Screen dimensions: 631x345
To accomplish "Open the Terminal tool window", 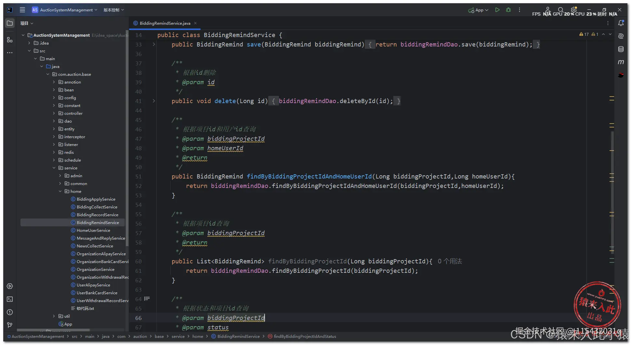I will click(10, 299).
